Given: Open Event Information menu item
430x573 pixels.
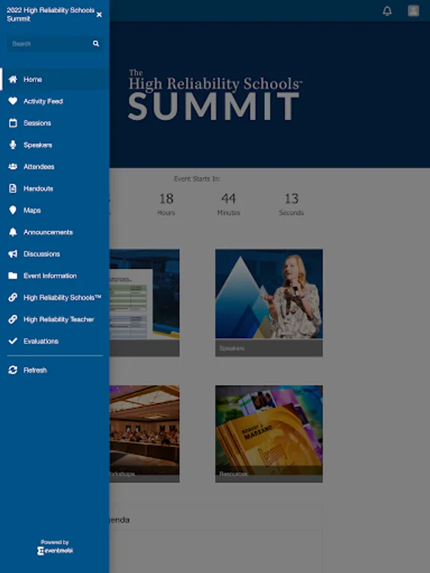Looking at the screenshot, I should [55, 276].
